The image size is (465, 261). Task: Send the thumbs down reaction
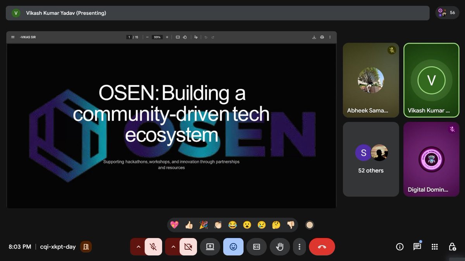[291, 225]
